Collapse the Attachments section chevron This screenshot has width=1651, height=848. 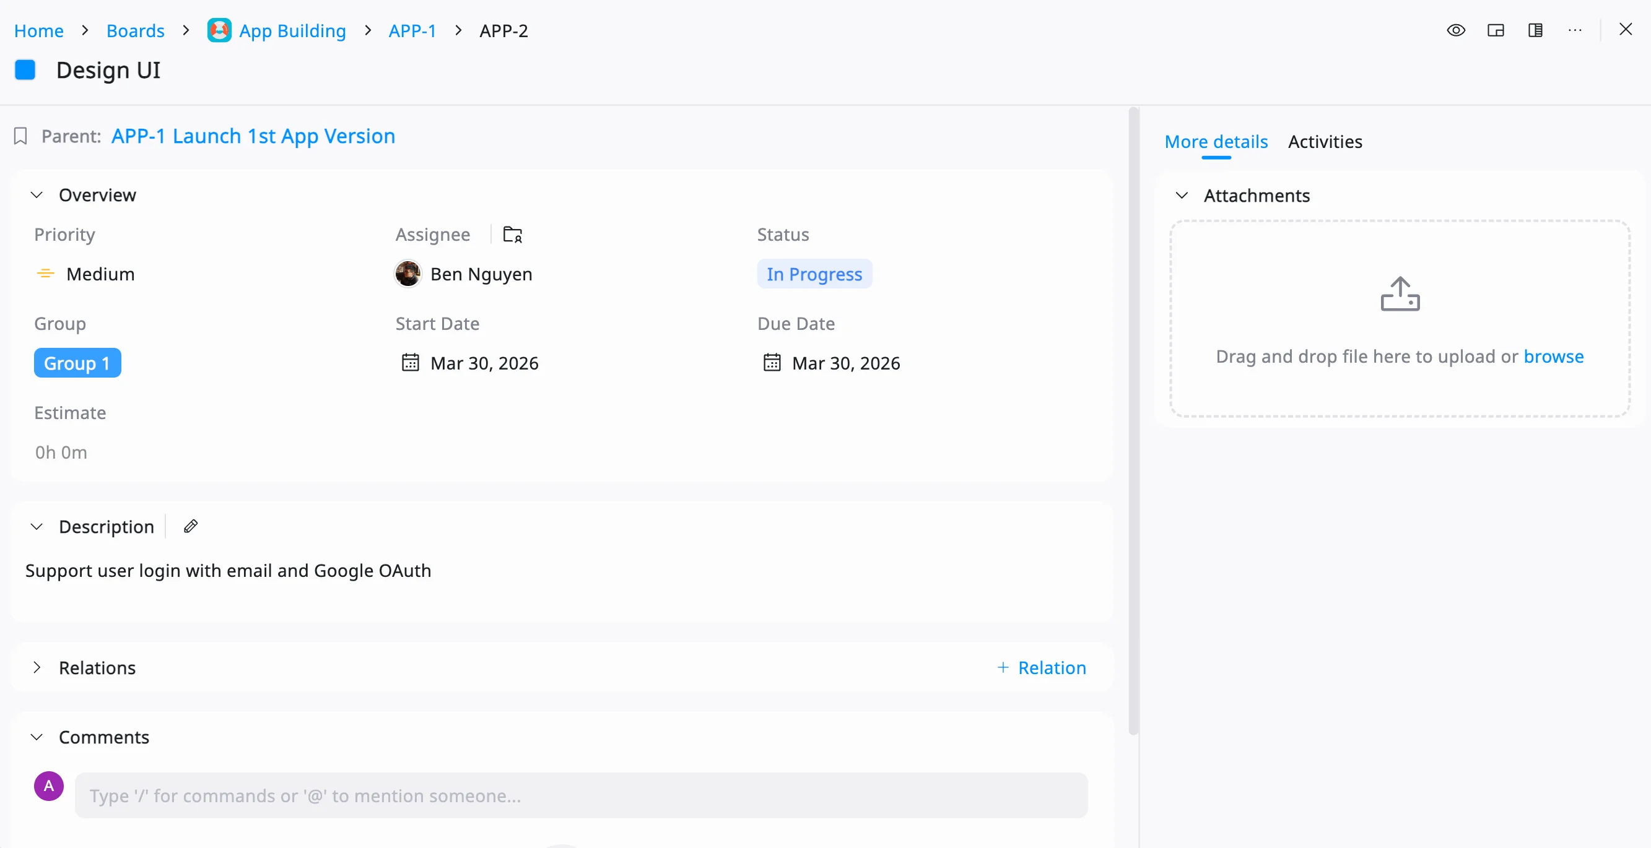point(1182,196)
